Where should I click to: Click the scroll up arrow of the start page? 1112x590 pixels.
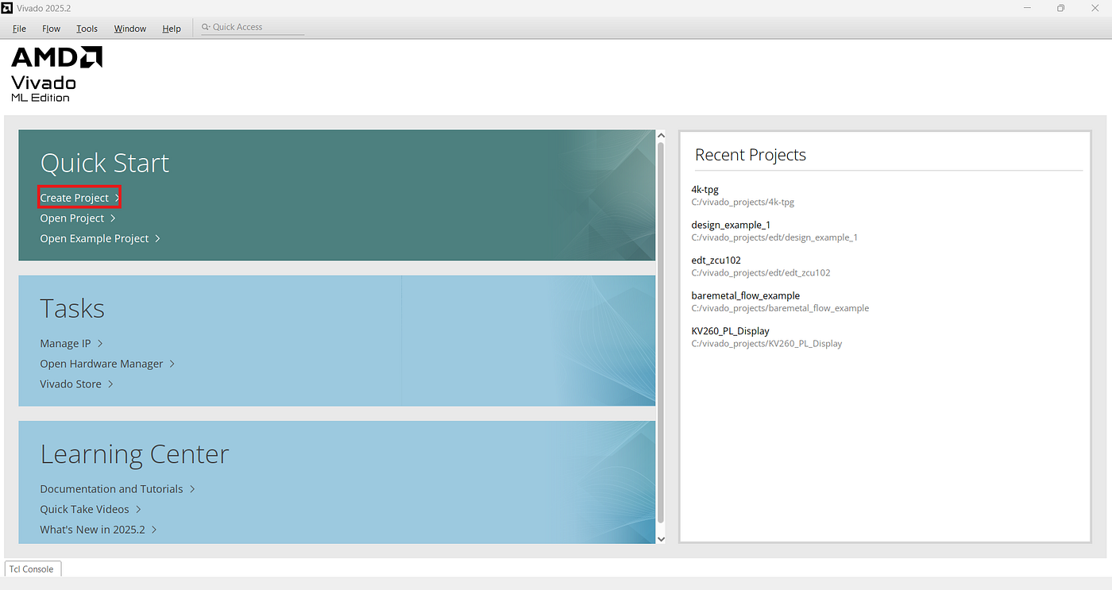[661, 136]
